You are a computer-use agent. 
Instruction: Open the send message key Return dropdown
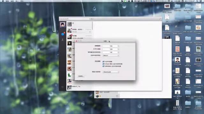pos(111,55)
